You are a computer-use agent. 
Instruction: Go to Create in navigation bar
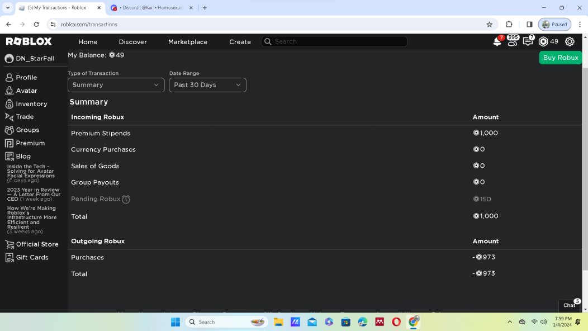[x=240, y=42]
